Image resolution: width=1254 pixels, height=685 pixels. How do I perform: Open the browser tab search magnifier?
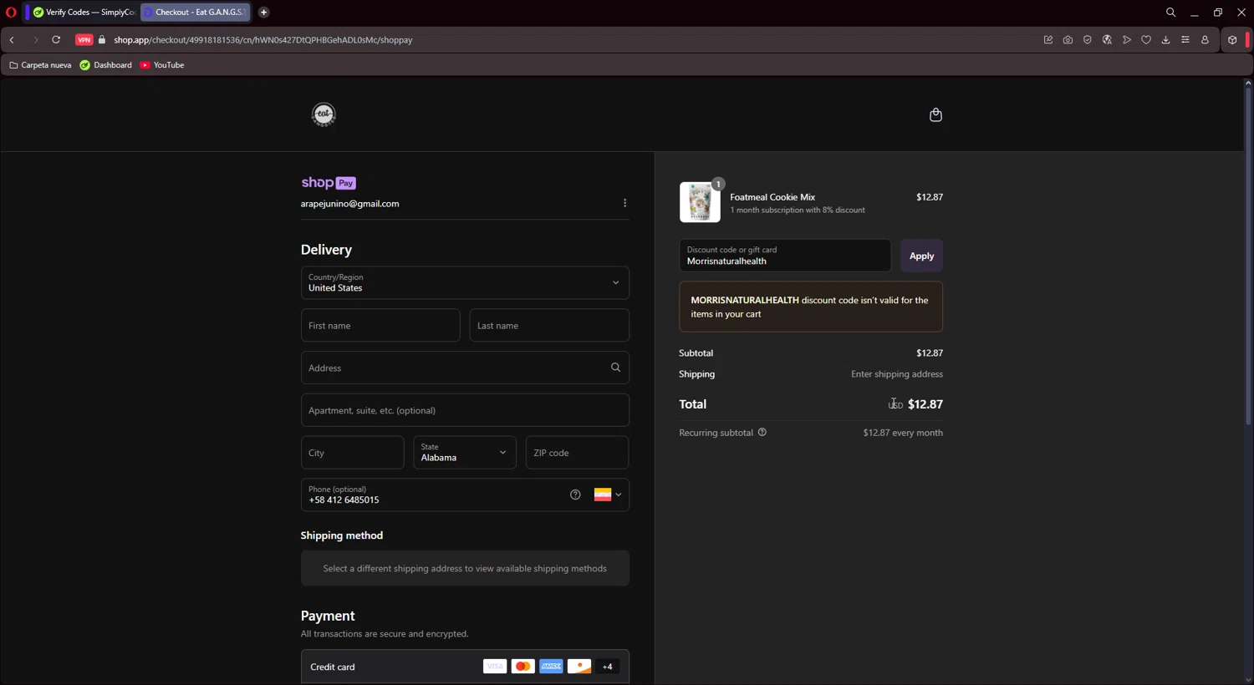(1170, 13)
